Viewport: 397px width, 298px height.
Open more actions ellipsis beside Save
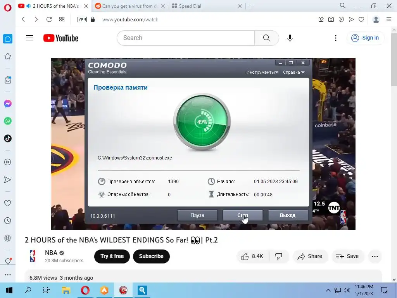click(x=375, y=256)
